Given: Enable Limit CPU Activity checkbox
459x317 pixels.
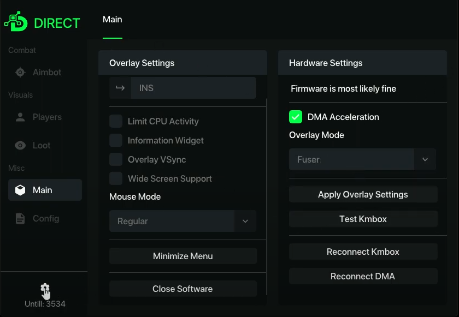Looking at the screenshot, I should pos(116,122).
